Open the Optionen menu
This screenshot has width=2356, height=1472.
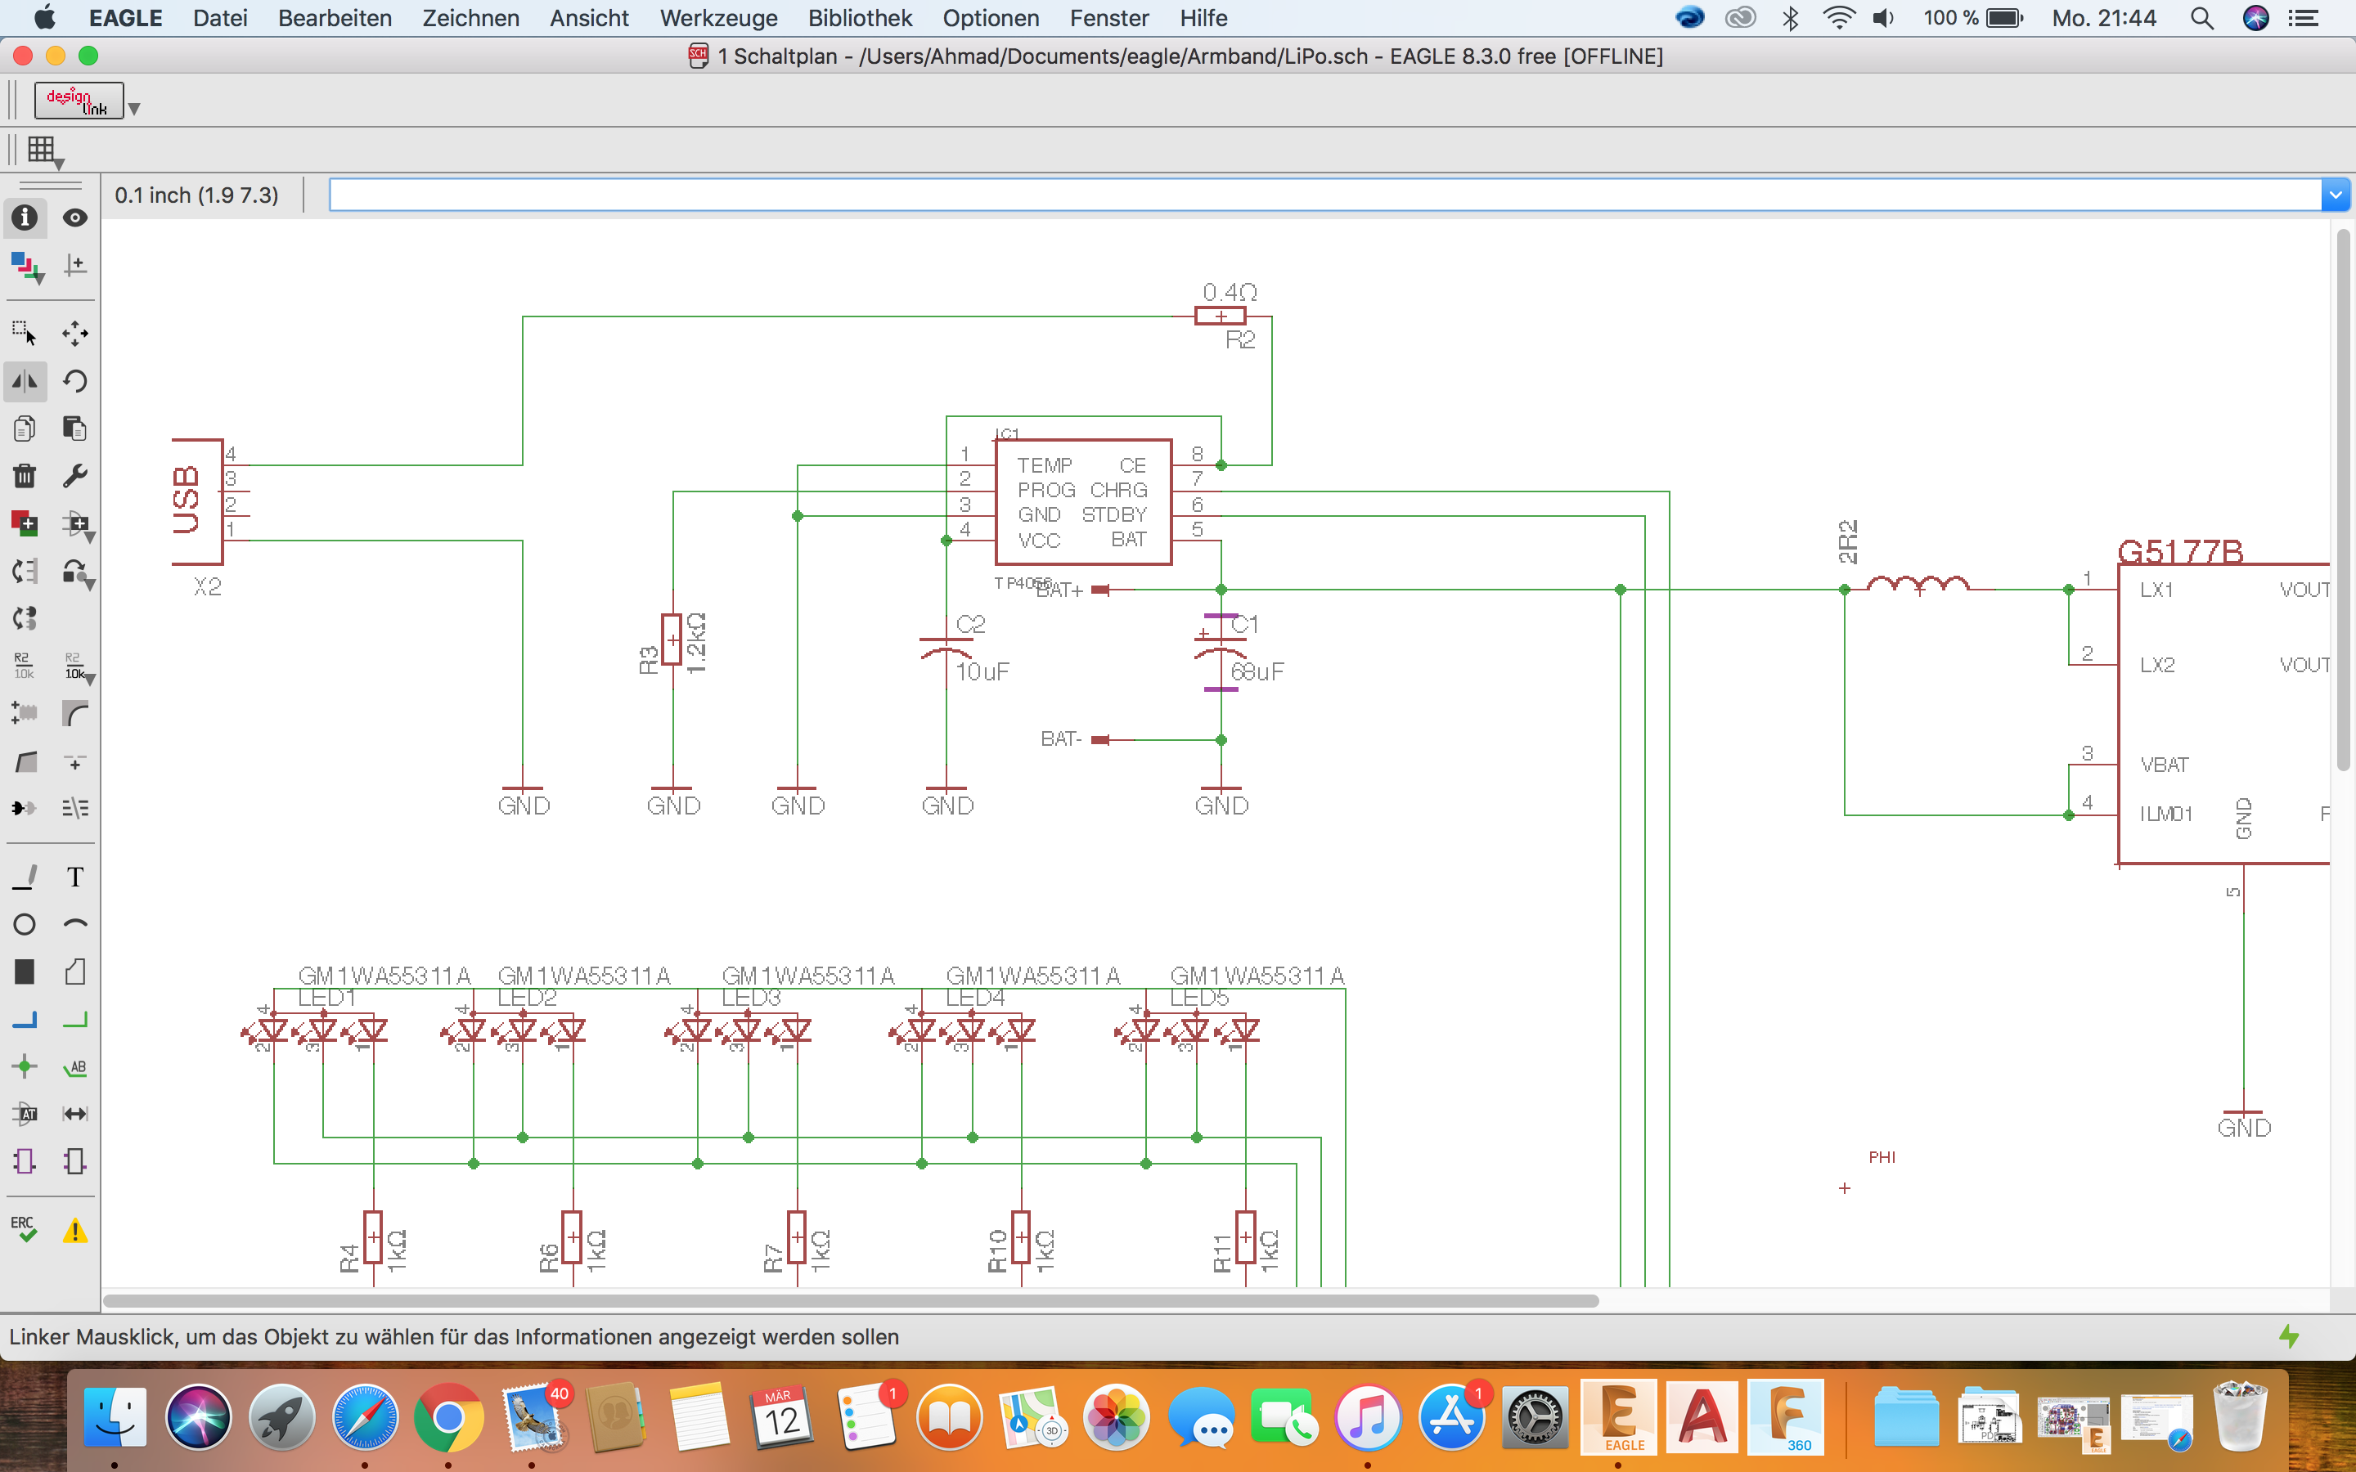pos(990,19)
